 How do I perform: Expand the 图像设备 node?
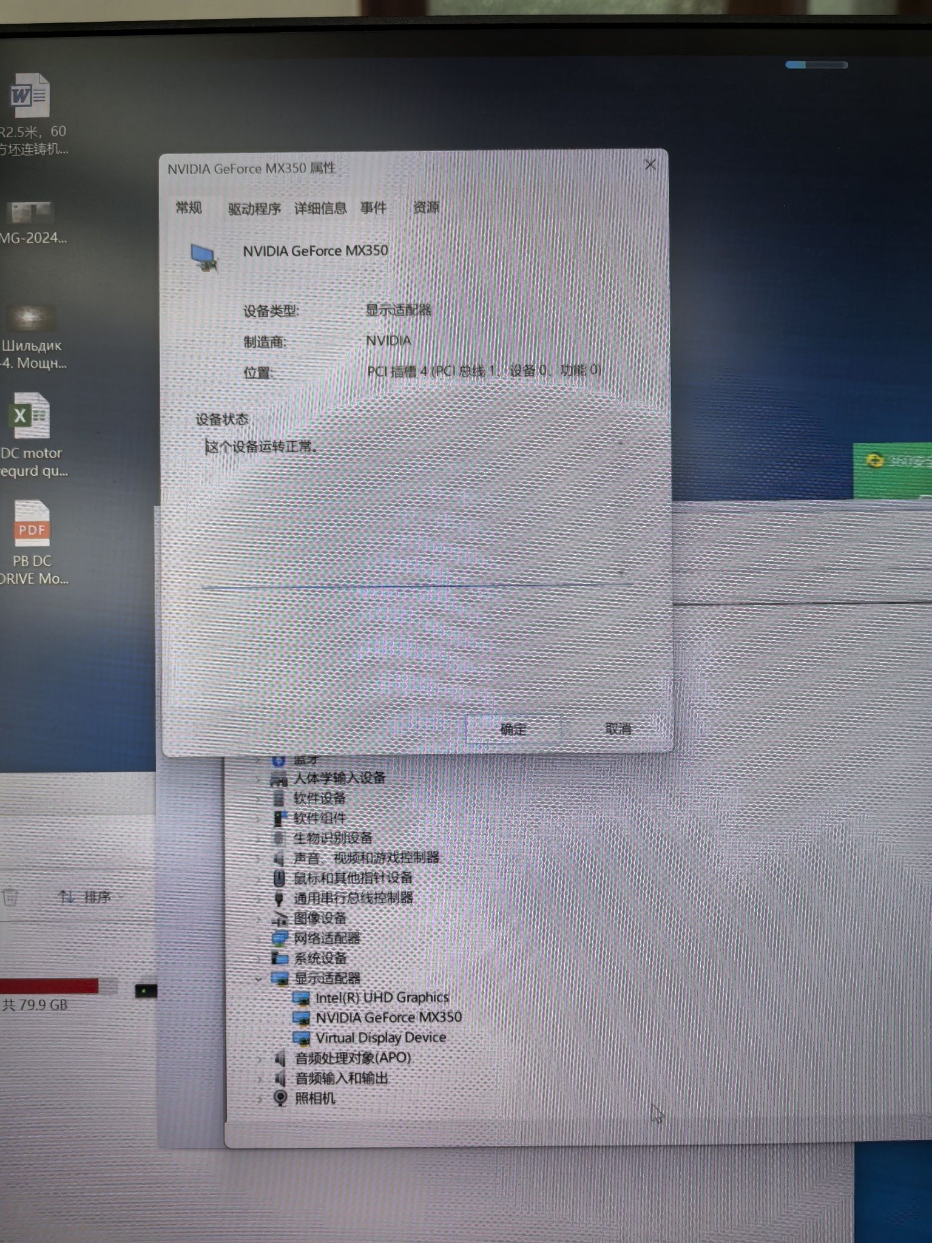258,919
